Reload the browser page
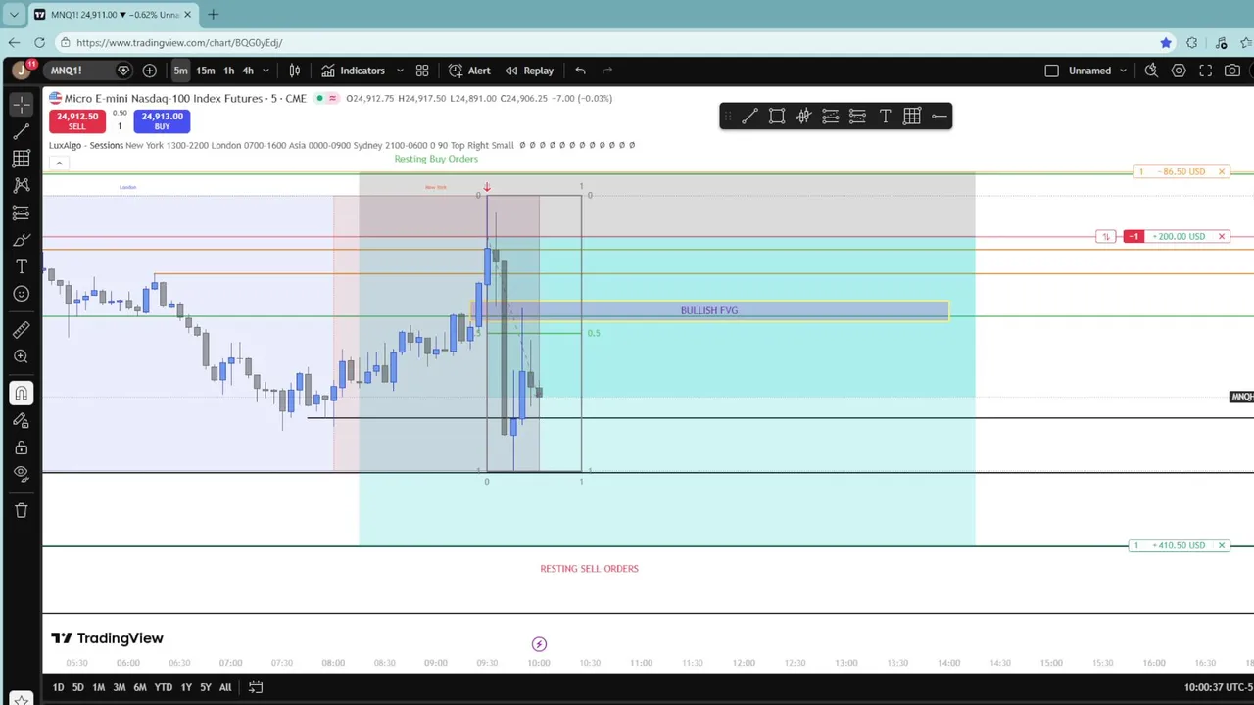The image size is (1254, 705). click(x=39, y=43)
